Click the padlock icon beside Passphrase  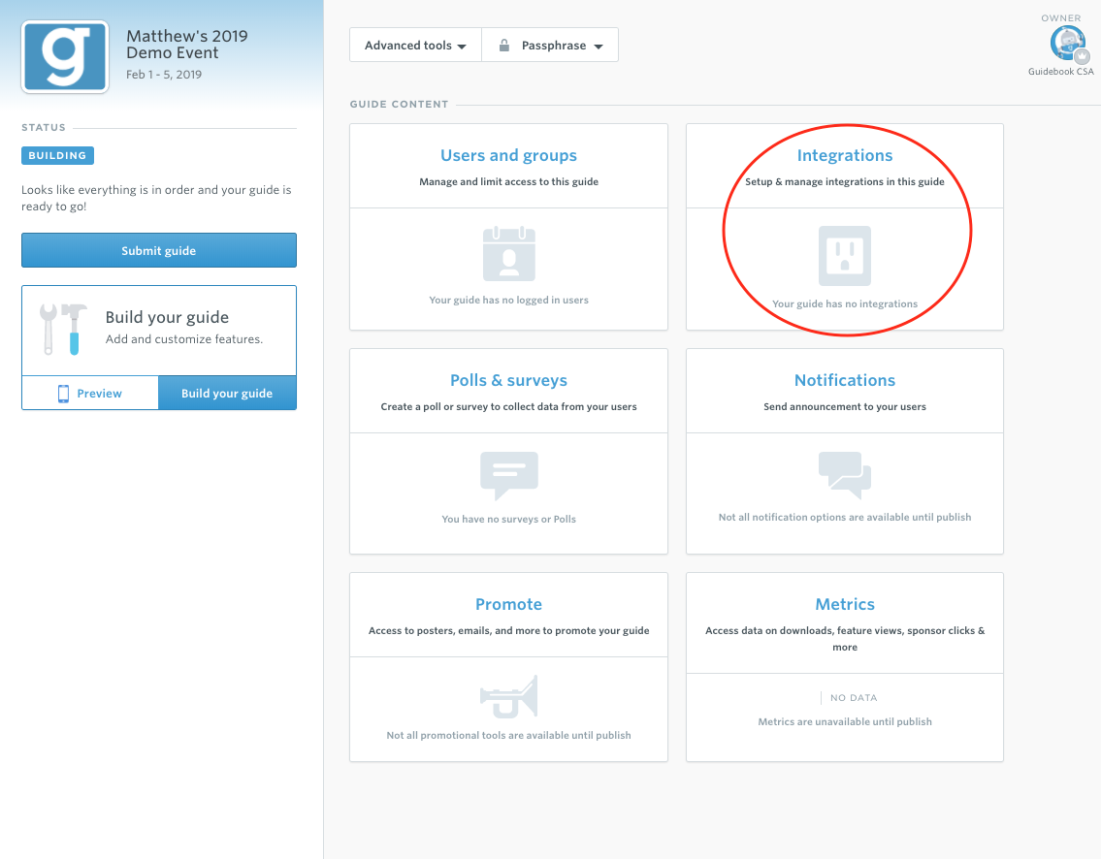(x=504, y=46)
